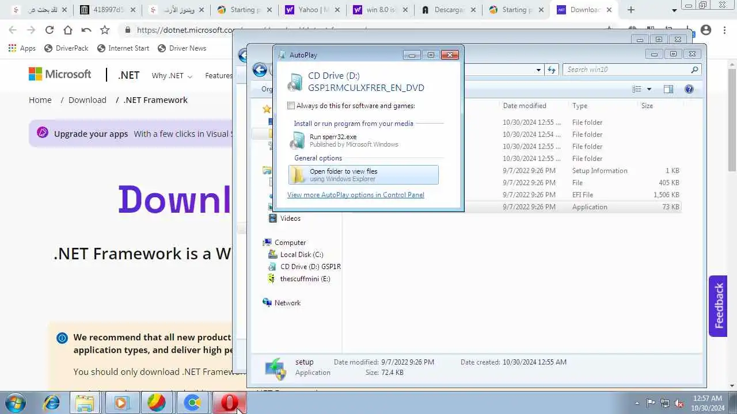The height and width of the screenshot is (414, 737).
Task: Click the browser forward arrow
Action: click(x=31, y=30)
